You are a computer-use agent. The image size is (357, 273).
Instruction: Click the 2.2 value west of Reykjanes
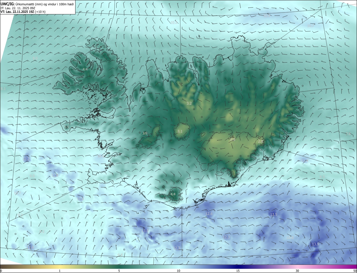pyautogui.click(x=27, y=159)
